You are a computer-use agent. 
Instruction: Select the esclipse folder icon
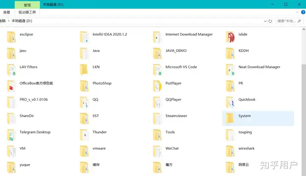(x=11, y=37)
